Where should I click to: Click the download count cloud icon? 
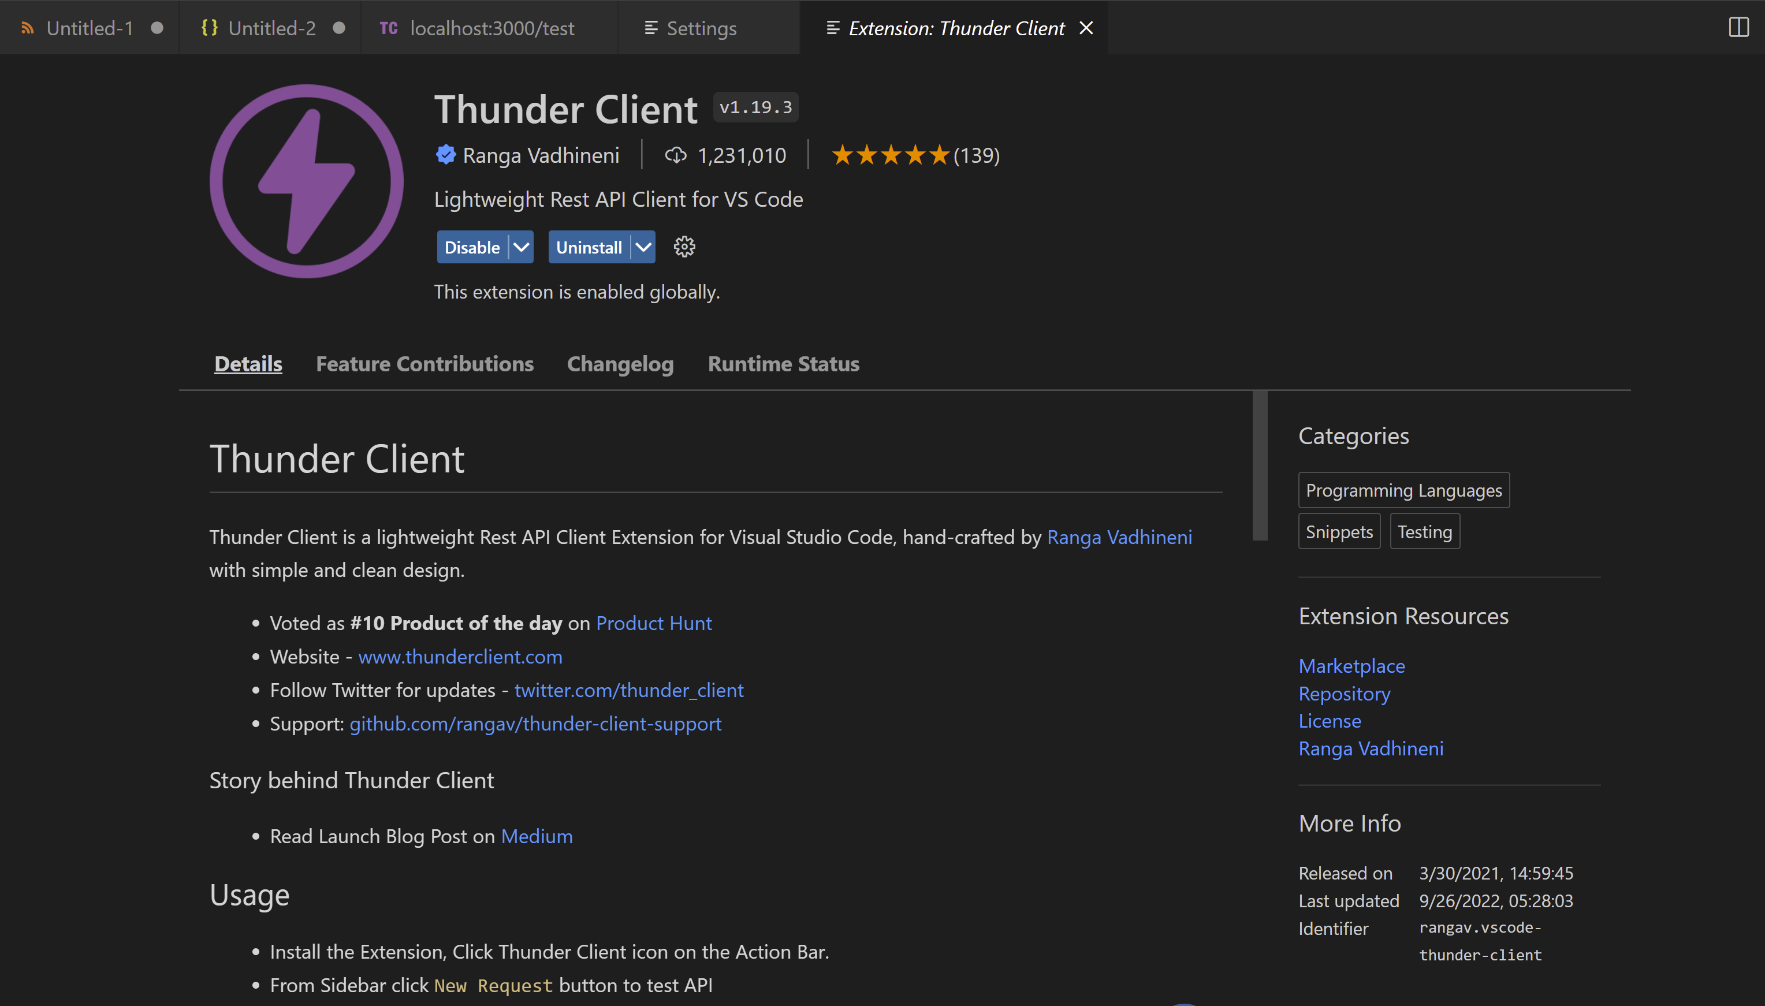675,155
